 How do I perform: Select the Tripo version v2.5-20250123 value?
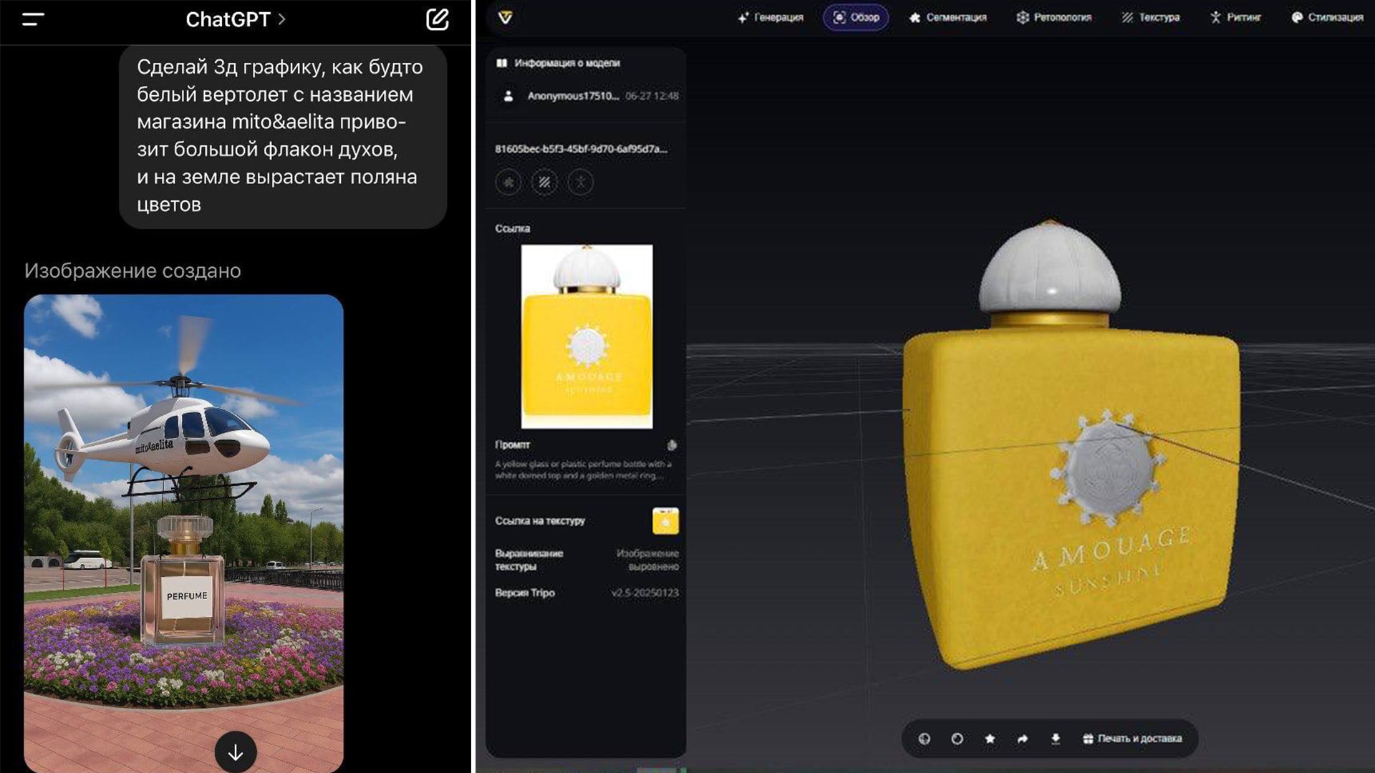click(x=645, y=593)
